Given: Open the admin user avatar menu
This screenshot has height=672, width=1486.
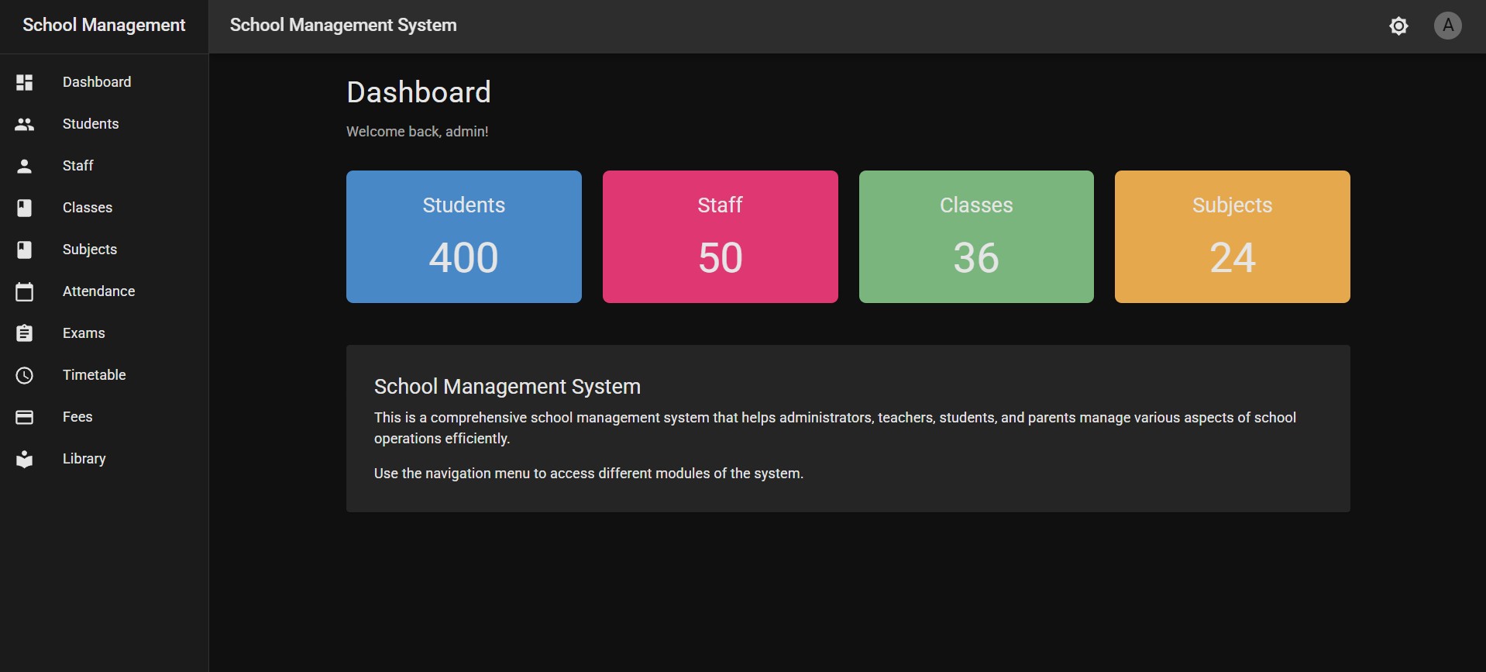Looking at the screenshot, I should coord(1447,26).
